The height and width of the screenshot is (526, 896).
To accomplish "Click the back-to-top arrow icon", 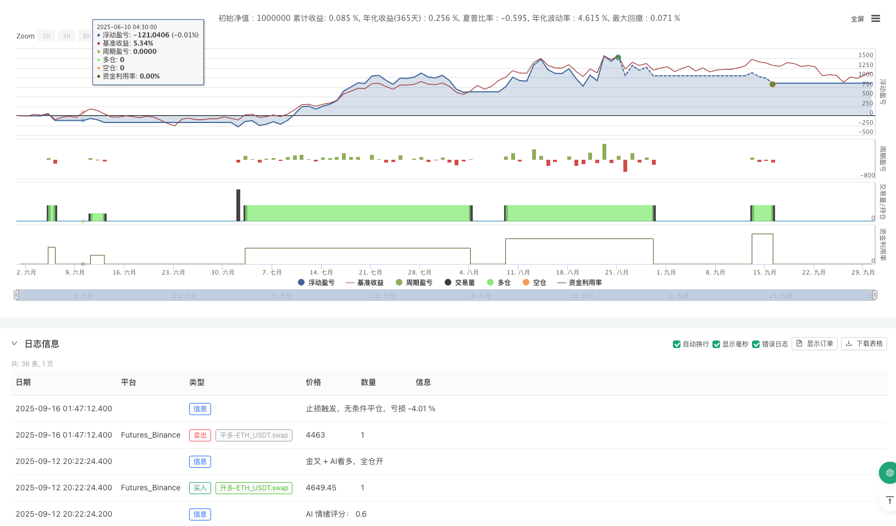I will 889,500.
